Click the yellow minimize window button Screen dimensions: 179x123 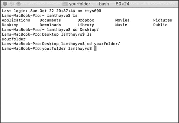coord(11,4)
